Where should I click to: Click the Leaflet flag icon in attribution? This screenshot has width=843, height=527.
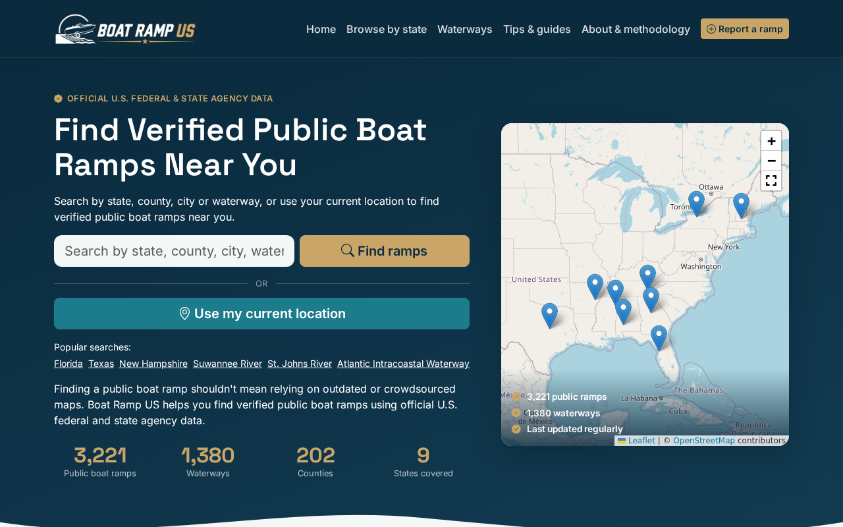coord(621,441)
